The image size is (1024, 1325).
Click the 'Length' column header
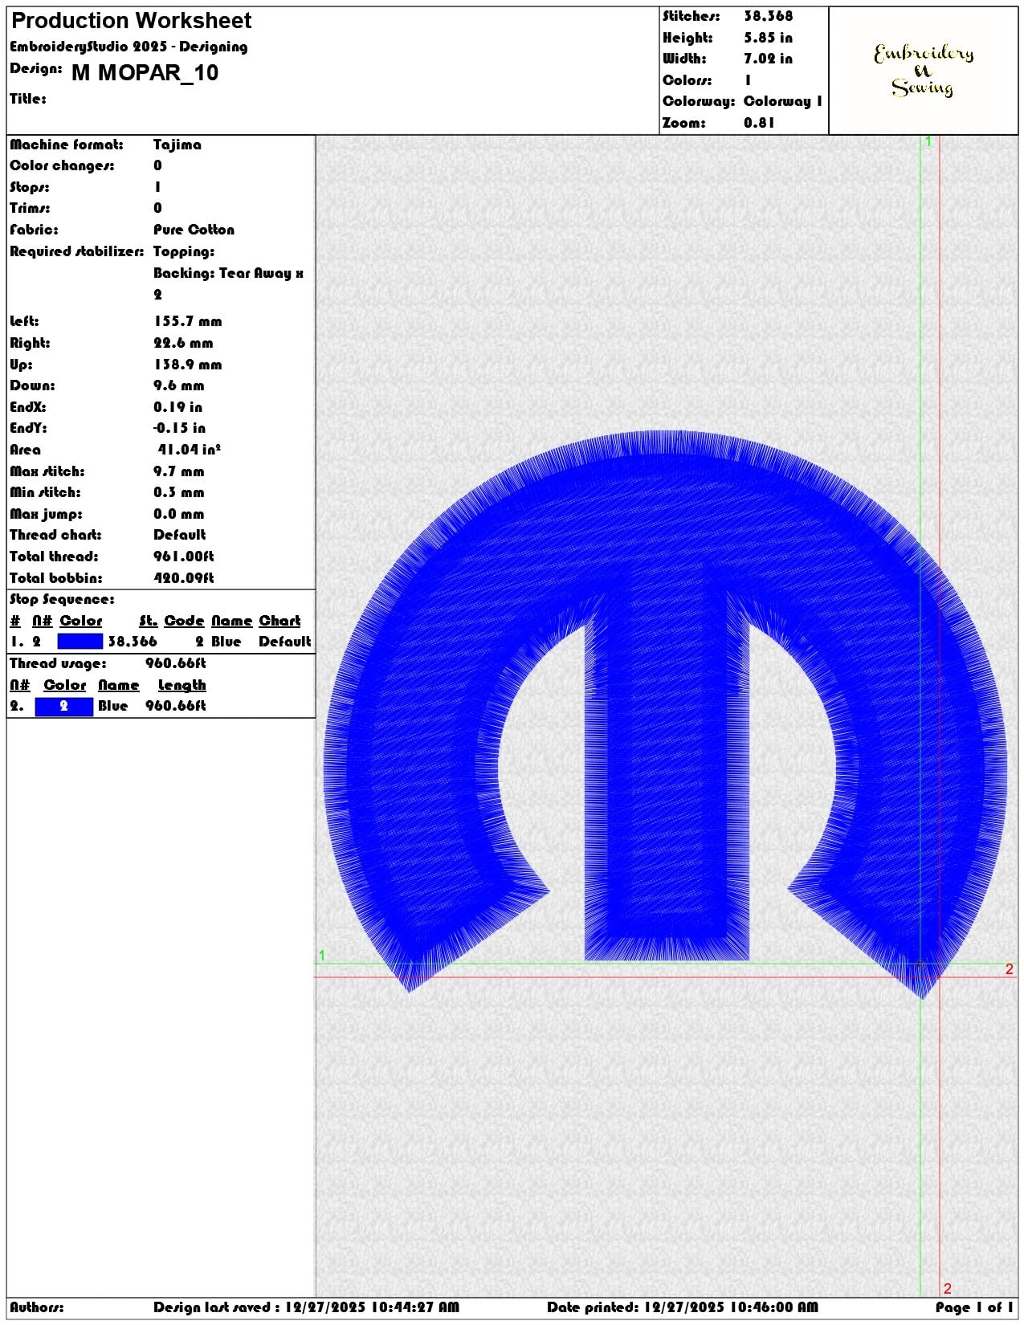[x=182, y=685]
